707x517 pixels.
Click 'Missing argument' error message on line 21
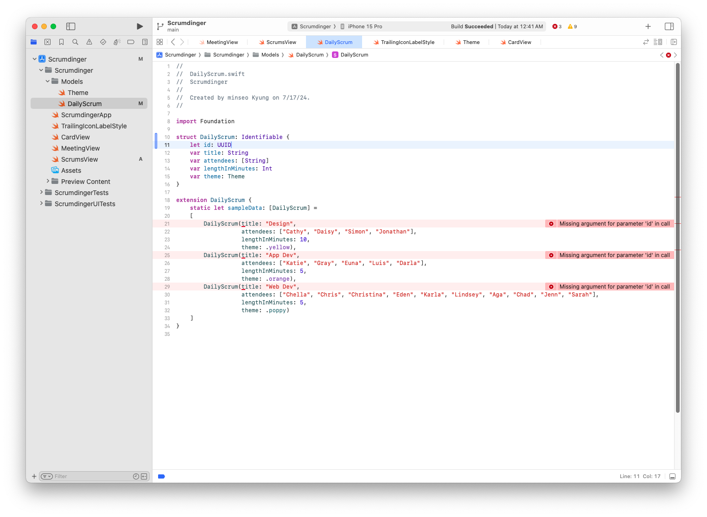coord(614,224)
